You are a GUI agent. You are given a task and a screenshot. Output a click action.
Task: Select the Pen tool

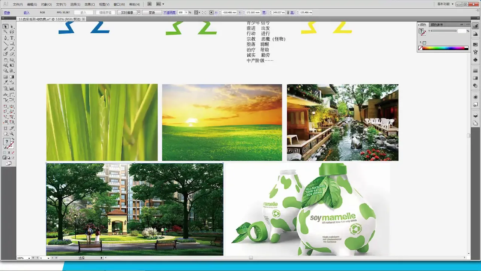coord(5,38)
